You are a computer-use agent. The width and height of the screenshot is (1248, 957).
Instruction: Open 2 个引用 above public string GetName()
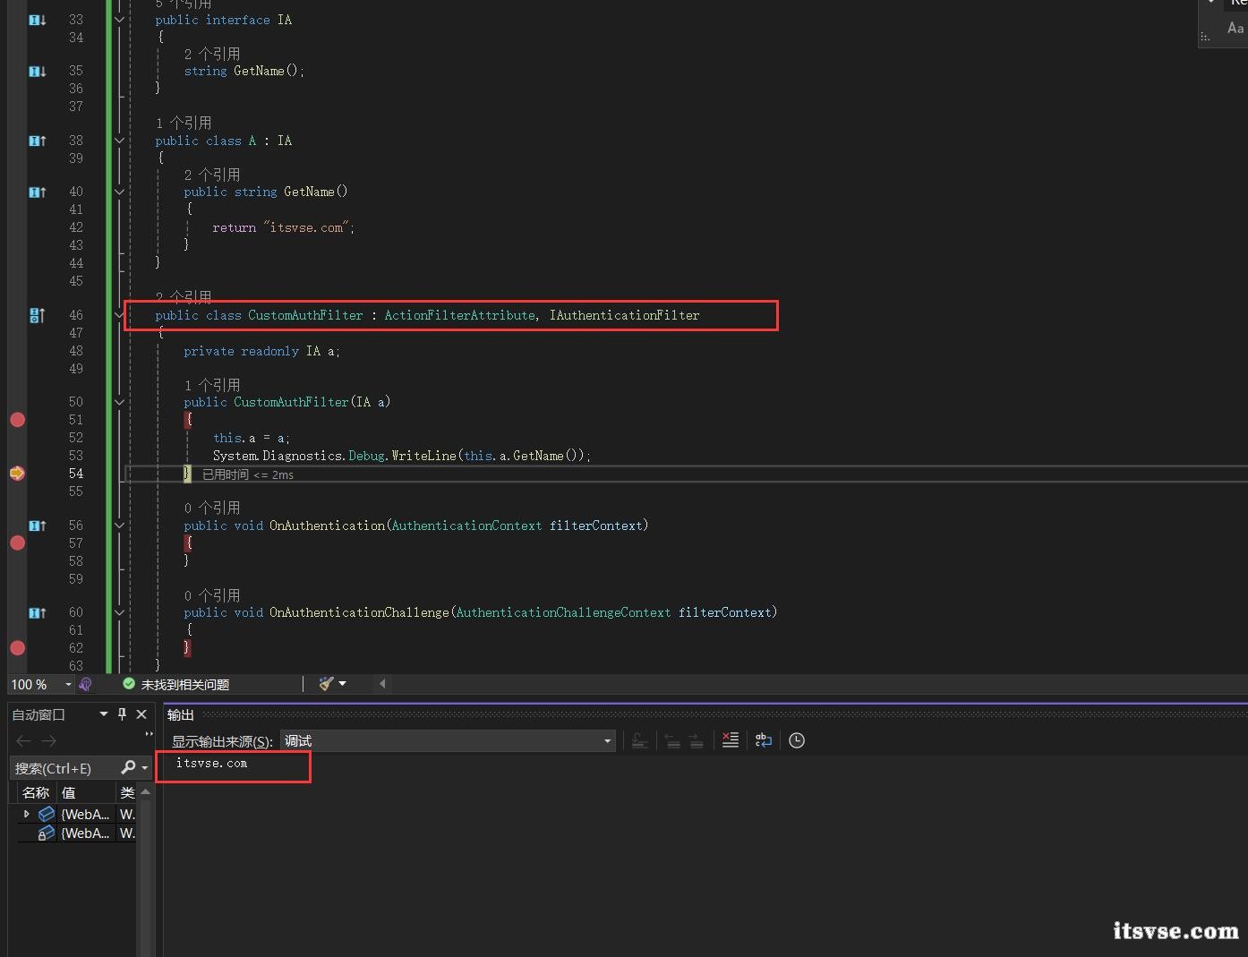tap(212, 175)
